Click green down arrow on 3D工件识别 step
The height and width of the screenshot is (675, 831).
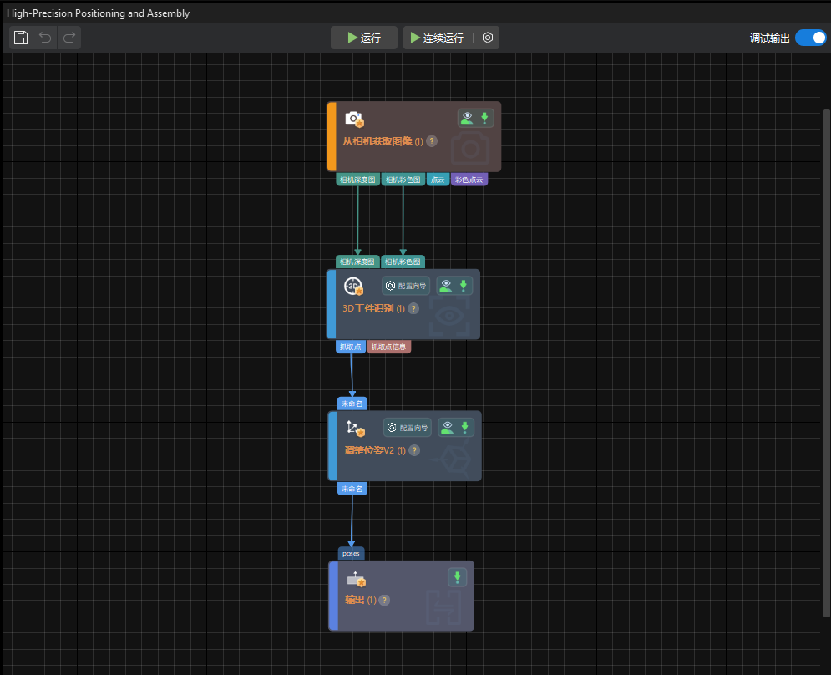click(464, 286)
